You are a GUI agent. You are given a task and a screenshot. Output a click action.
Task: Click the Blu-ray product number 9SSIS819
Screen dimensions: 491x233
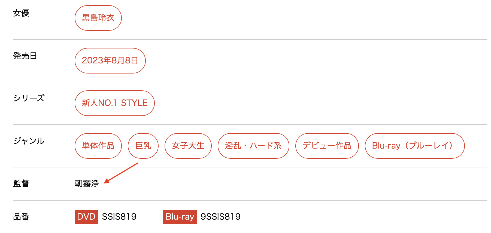click(220, 217)
